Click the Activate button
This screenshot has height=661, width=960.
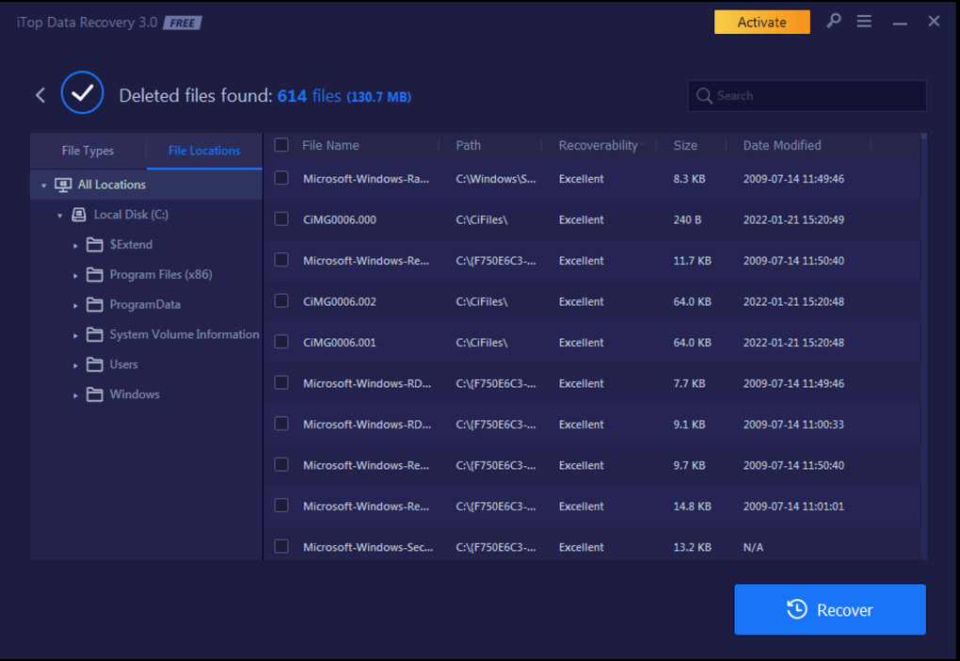pyautogui.click(x=761, y=22)
